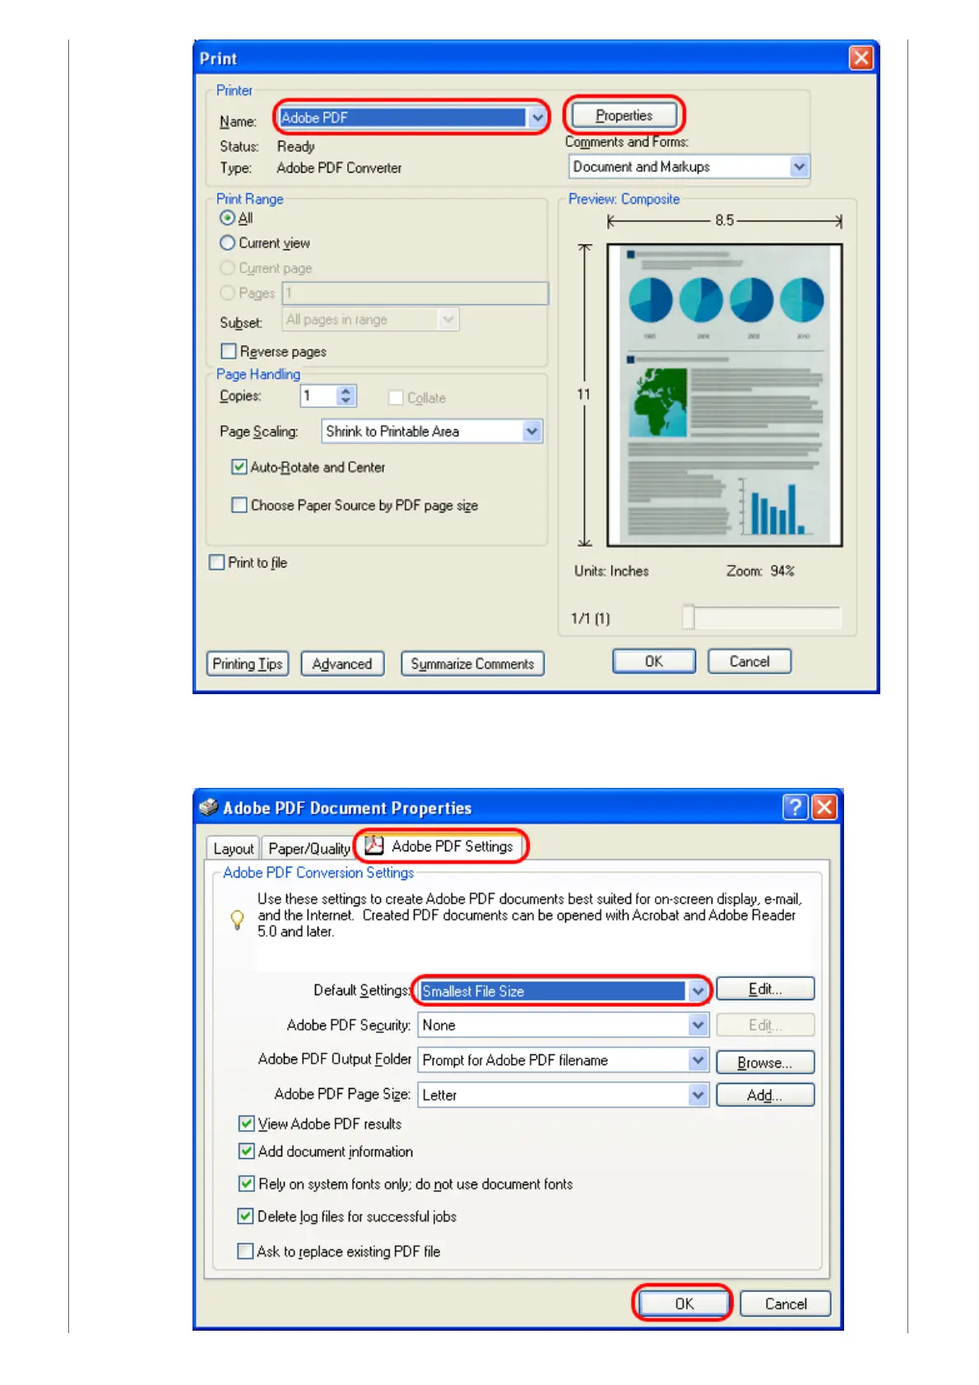Open the Default Settings dropdown

coord(698,991)
